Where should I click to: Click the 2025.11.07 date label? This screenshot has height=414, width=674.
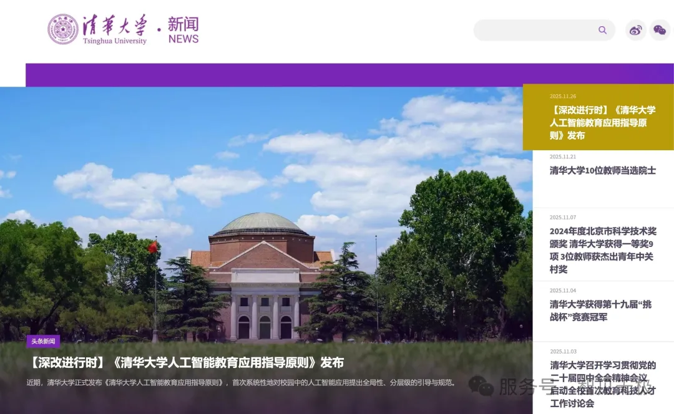(x=563, y=218)
